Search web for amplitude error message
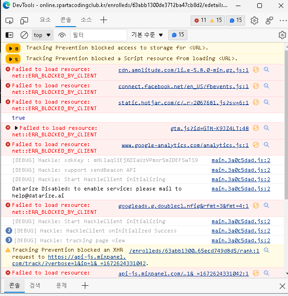Viewport: 288px width, 296px height. [x=266, y=70]
